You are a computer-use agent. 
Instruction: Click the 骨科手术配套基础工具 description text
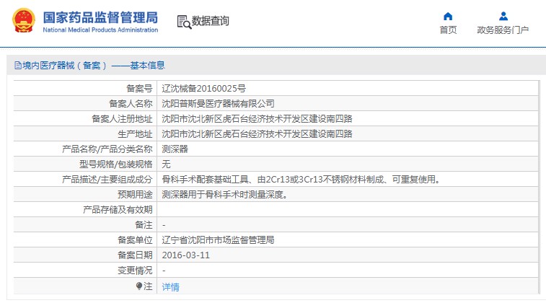tap(301, 180)
